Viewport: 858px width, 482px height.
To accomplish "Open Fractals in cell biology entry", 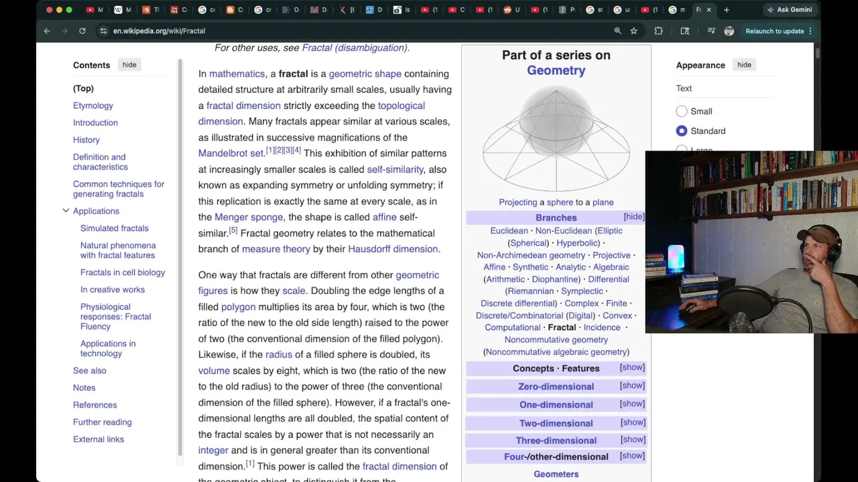I will [x=123, y=272].
